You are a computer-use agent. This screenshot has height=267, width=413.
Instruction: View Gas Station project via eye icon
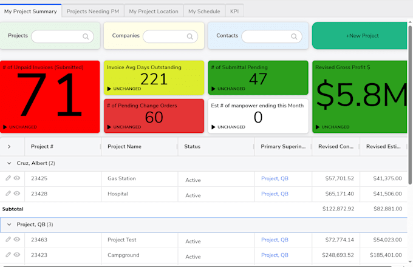tap(17, 178)
